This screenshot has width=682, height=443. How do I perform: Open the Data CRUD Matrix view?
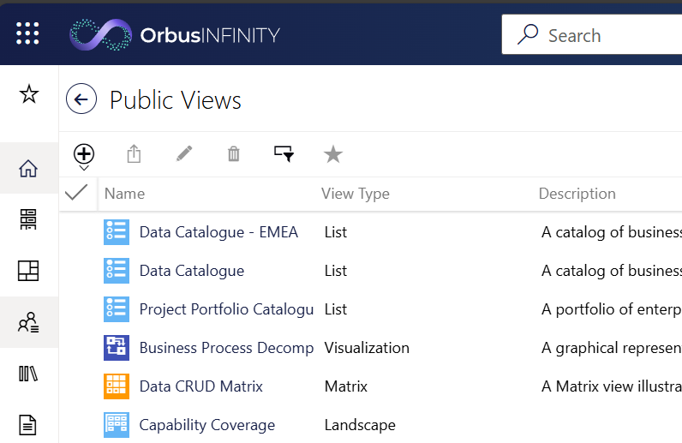(x=201, y=386)
